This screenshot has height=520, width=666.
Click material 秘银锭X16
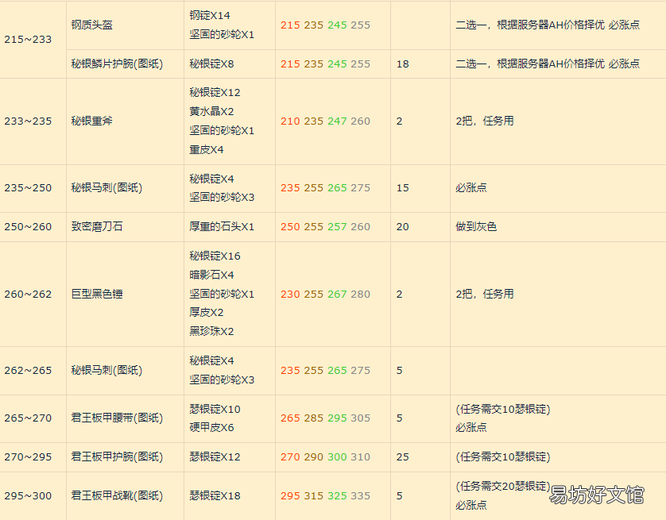click(215, 256)
